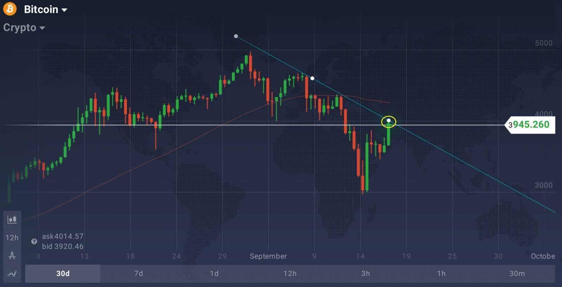Screen dimensions: 562x287
Task: Open the Bitcoin asset dropdown
Action: [x=45, y=9]
